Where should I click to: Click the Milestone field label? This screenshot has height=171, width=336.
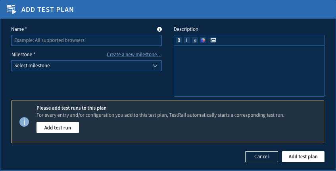click(x=23, y=55)
